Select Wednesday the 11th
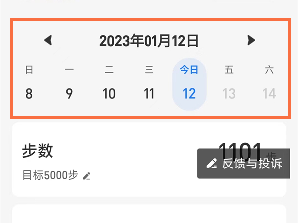 click(x=149, y=94)
